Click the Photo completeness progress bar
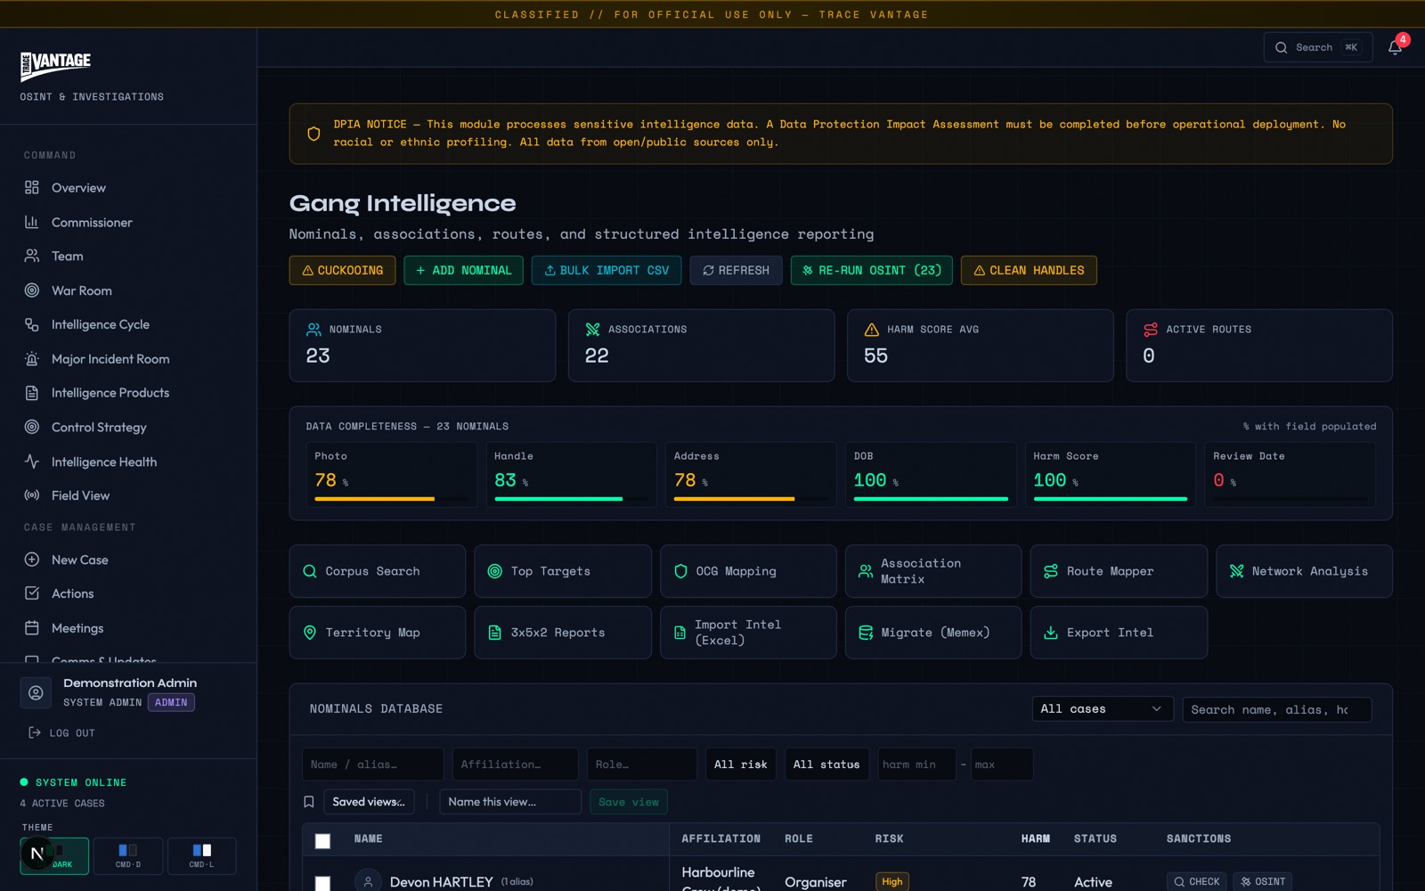 392,499
